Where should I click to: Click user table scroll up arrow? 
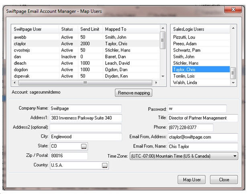163,28
